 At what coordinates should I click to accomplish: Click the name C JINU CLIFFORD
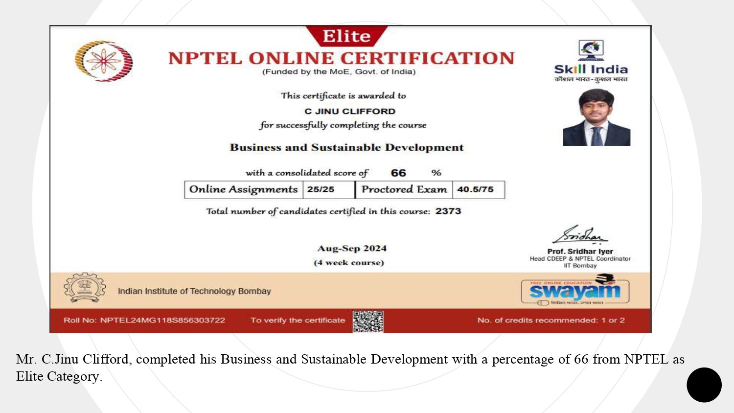point(349,111)
